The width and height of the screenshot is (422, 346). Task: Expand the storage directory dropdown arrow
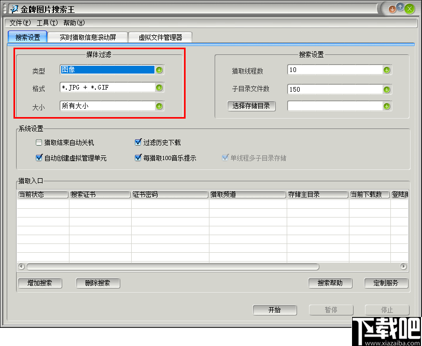(387, 106)
